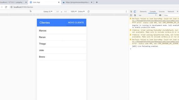Reload the page with the refresh icon
The height and width of the screenshot is (100, 179).
pyautogui.click(x=6, y=7)
